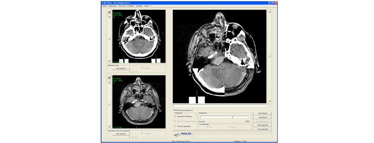Select Previous registration radio button
The height and width of the screenshot is (143, 374).
pyautogui.click(x=176, y=126)
